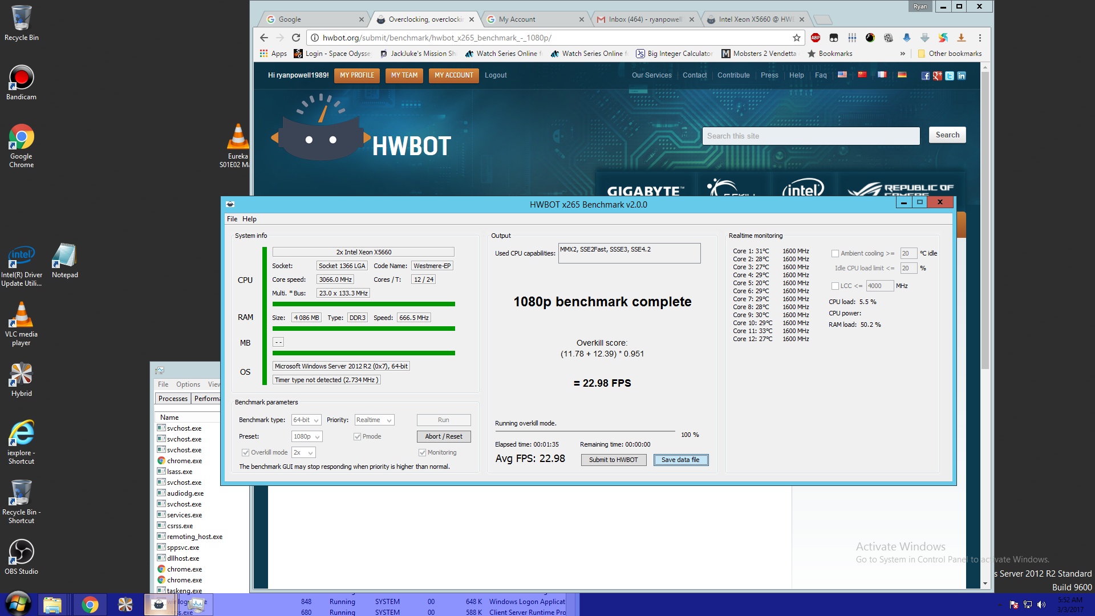Switch to the Google browser tab

[x=314, y=19]
